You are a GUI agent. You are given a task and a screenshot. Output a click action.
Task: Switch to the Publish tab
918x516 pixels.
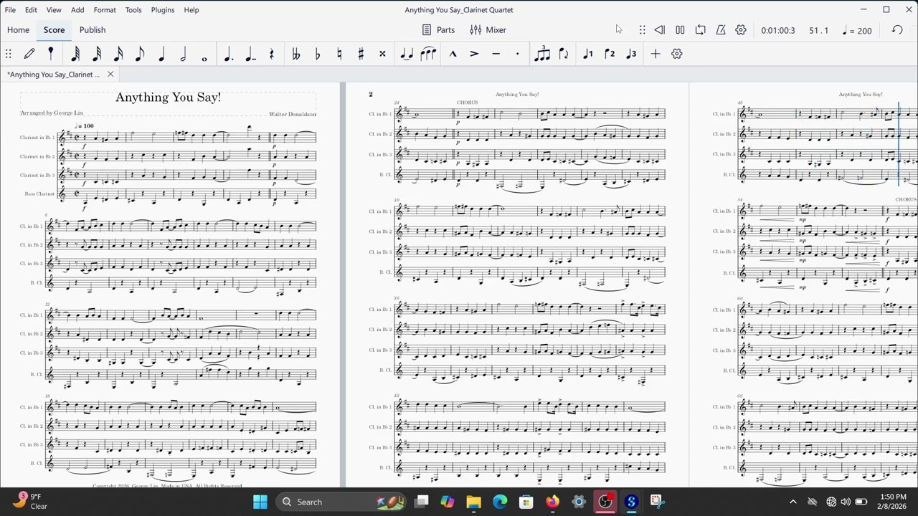[x=93, y=30]
